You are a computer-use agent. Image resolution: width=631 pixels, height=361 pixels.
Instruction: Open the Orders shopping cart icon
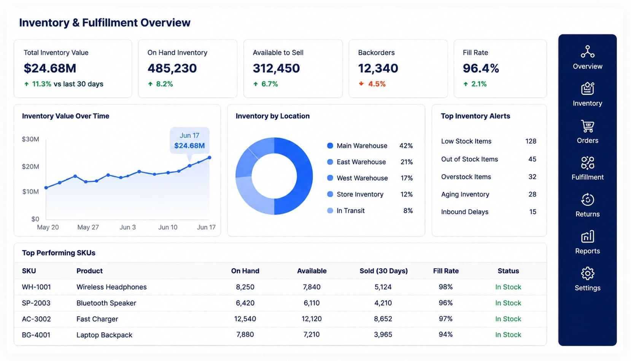click(x=587, y=126)
